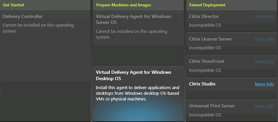This screenshot has height=122, width=278.
Task: Open More Info link for Citrix Studio
Action: [x=264, y=84]
